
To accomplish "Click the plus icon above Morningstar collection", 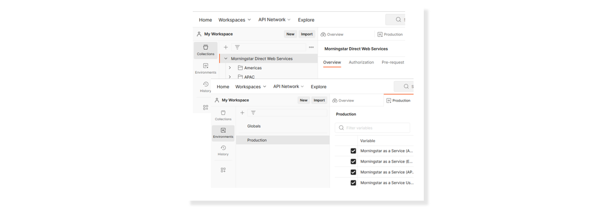I will tap(225, 47).
